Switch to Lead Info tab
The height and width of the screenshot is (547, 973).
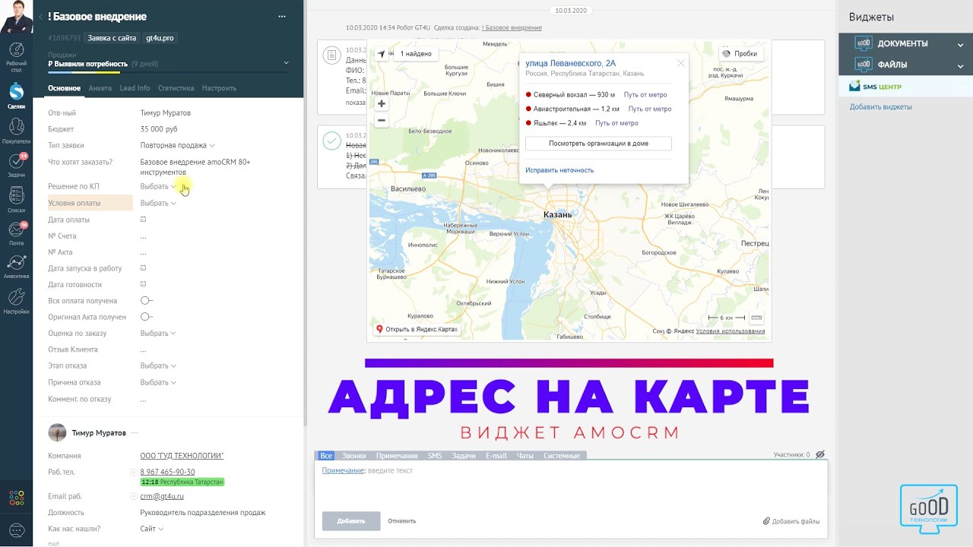click(x=135, y=88)
